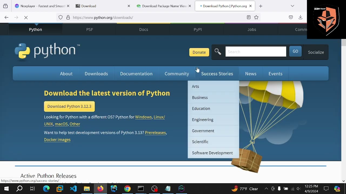Show the Firefox downloads panel
The height and width of the screenshot is (194, 346).
[300, 18]
